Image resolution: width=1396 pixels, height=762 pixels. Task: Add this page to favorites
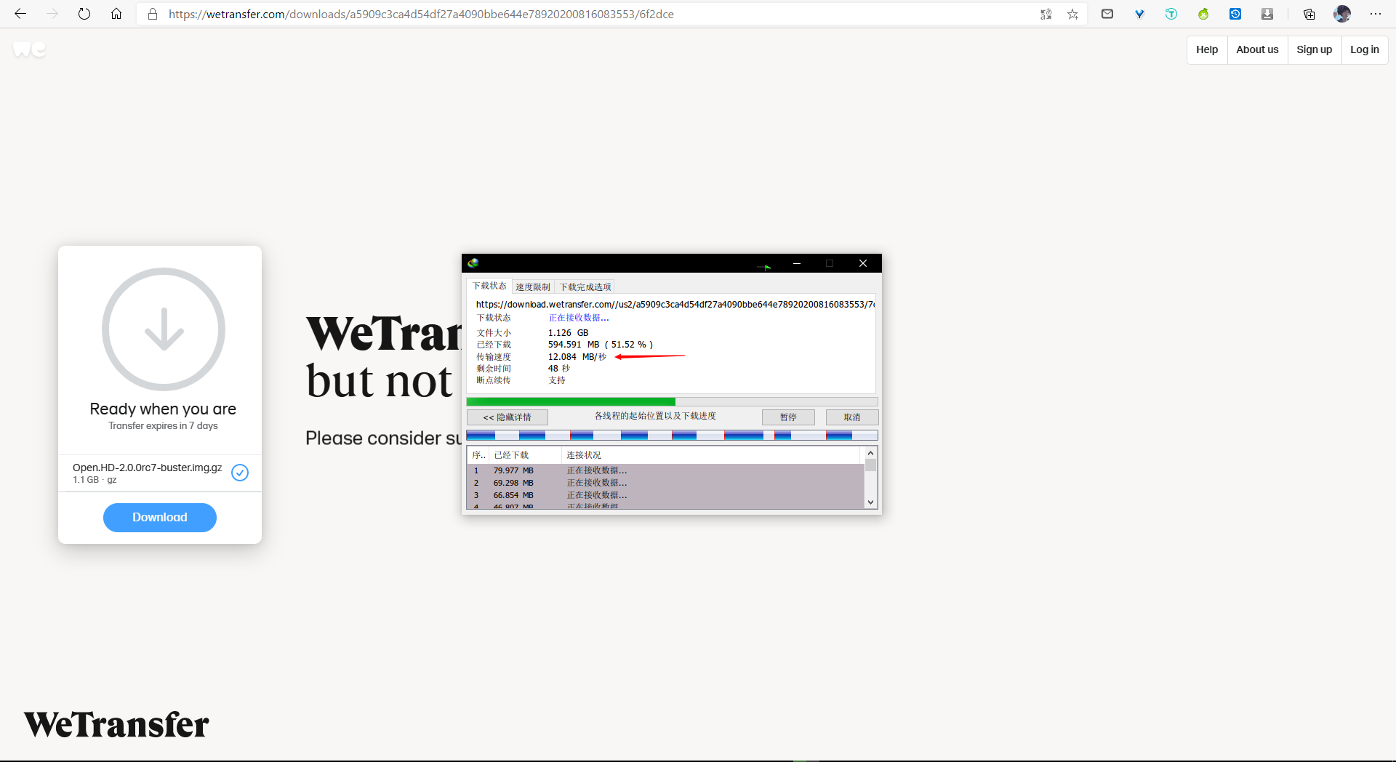click(x=1072, y=14)
